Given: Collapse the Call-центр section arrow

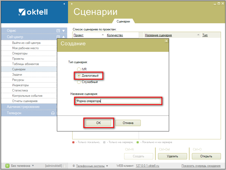Looking at the screenshot, I should tap(64, 37).
